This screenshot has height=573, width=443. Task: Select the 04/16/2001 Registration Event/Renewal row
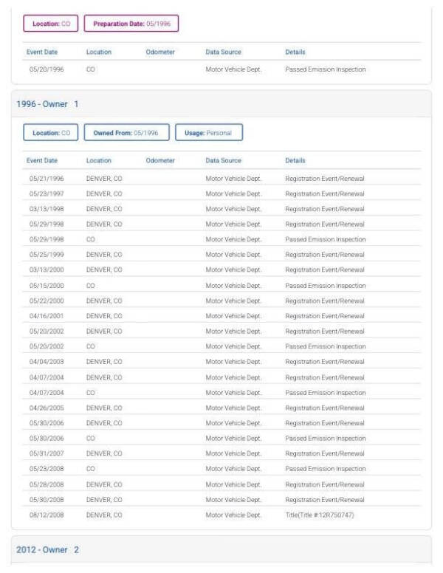point(221,316)
